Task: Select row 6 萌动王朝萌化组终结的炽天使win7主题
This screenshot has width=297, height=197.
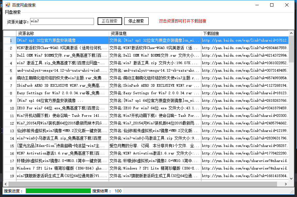Action: point(63,78)
